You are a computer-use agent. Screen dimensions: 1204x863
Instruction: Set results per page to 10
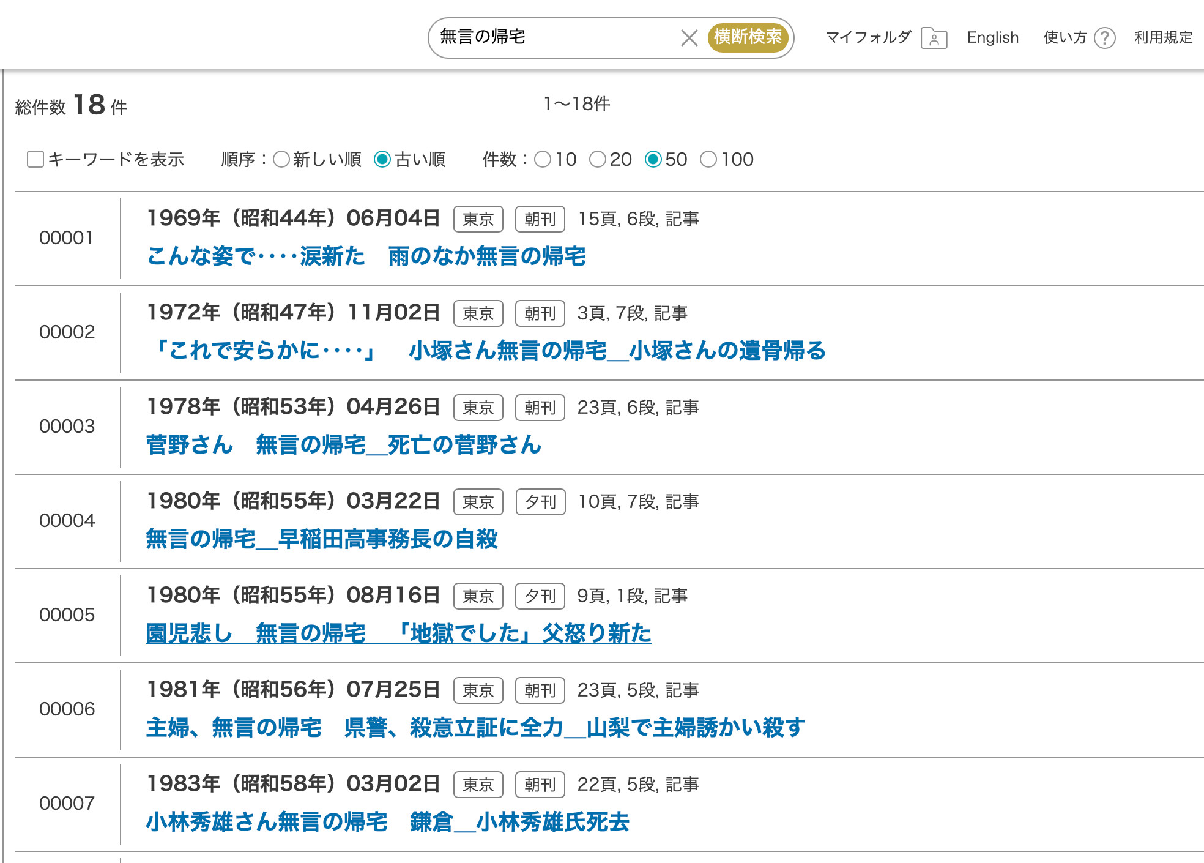[543, 160]
